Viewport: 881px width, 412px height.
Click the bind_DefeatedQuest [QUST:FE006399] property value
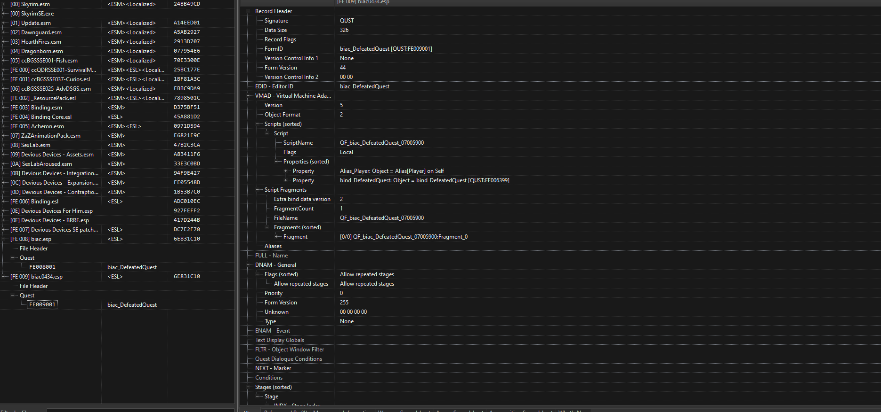click(x=425, y=180)
